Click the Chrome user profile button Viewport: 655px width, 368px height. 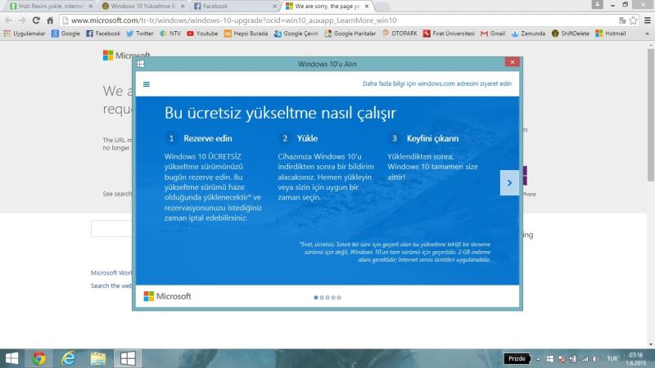pyautogui.click(x=598, y=5)
